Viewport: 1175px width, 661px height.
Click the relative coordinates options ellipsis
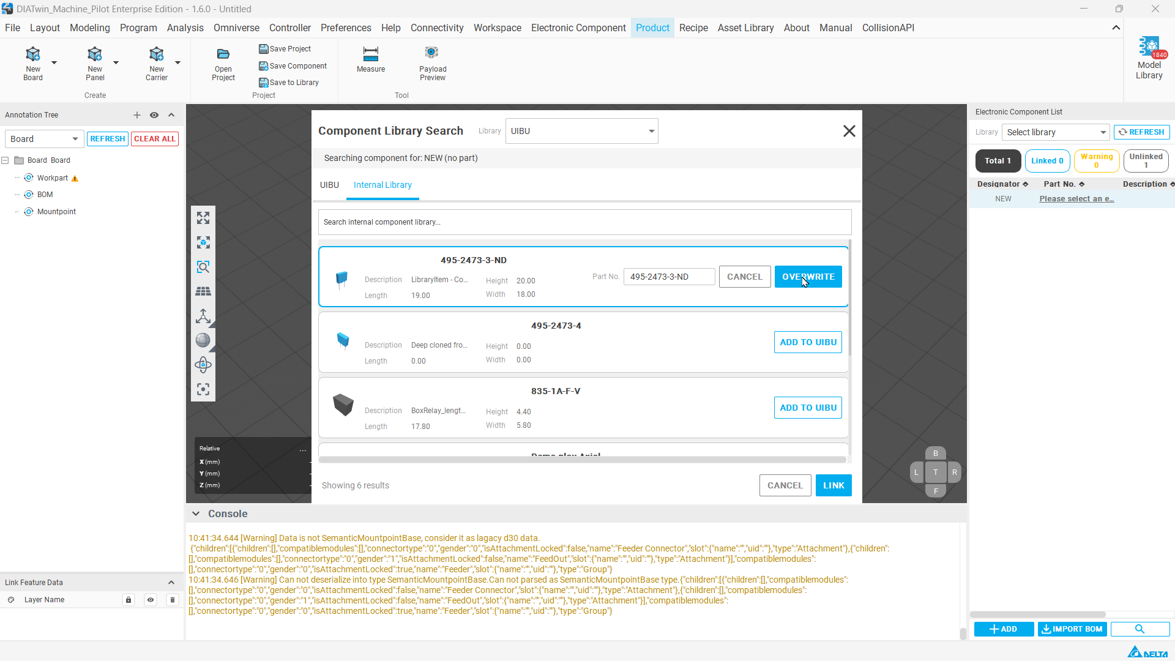coord(302,450)
